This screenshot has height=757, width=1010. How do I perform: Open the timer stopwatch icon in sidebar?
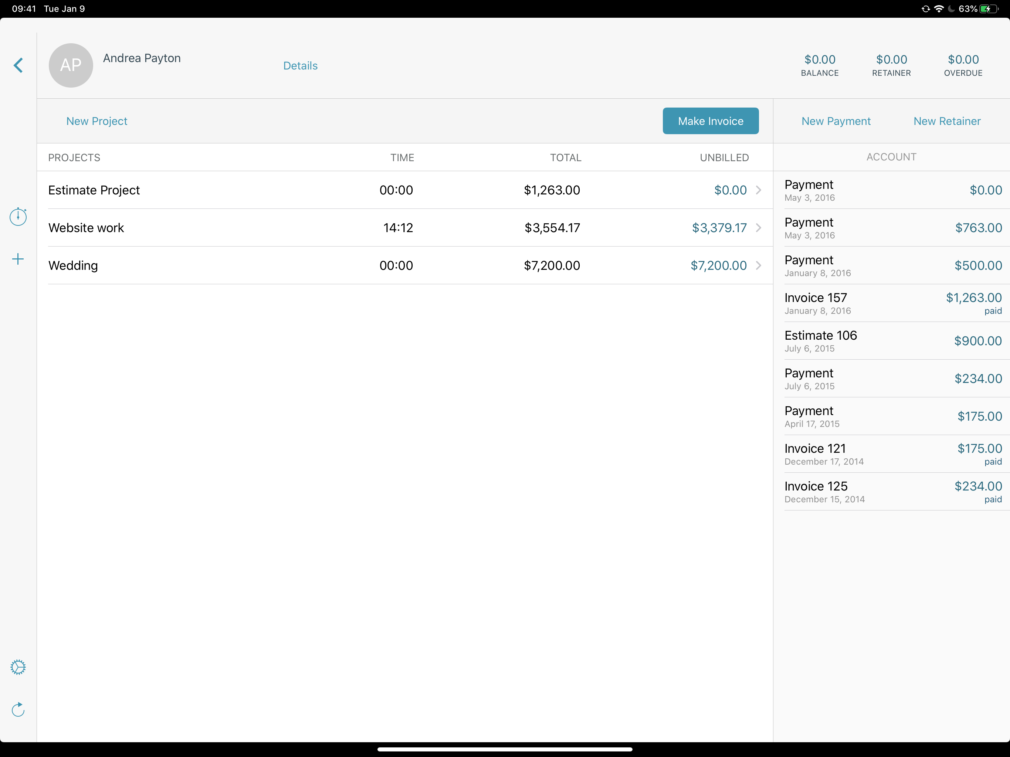18,216
